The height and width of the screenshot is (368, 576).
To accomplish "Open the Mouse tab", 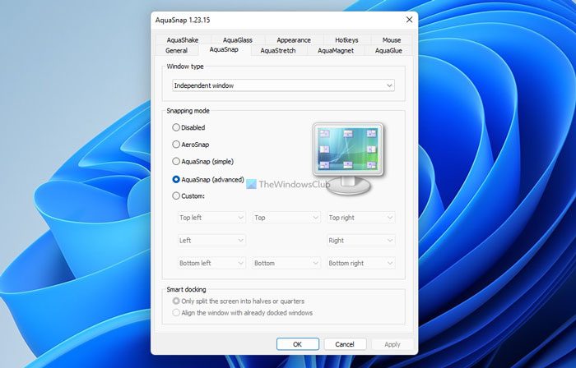I will pos(392,40).
